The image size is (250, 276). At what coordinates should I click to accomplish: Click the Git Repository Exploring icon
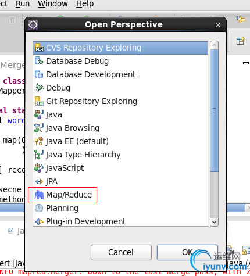[x=39, y=101]
